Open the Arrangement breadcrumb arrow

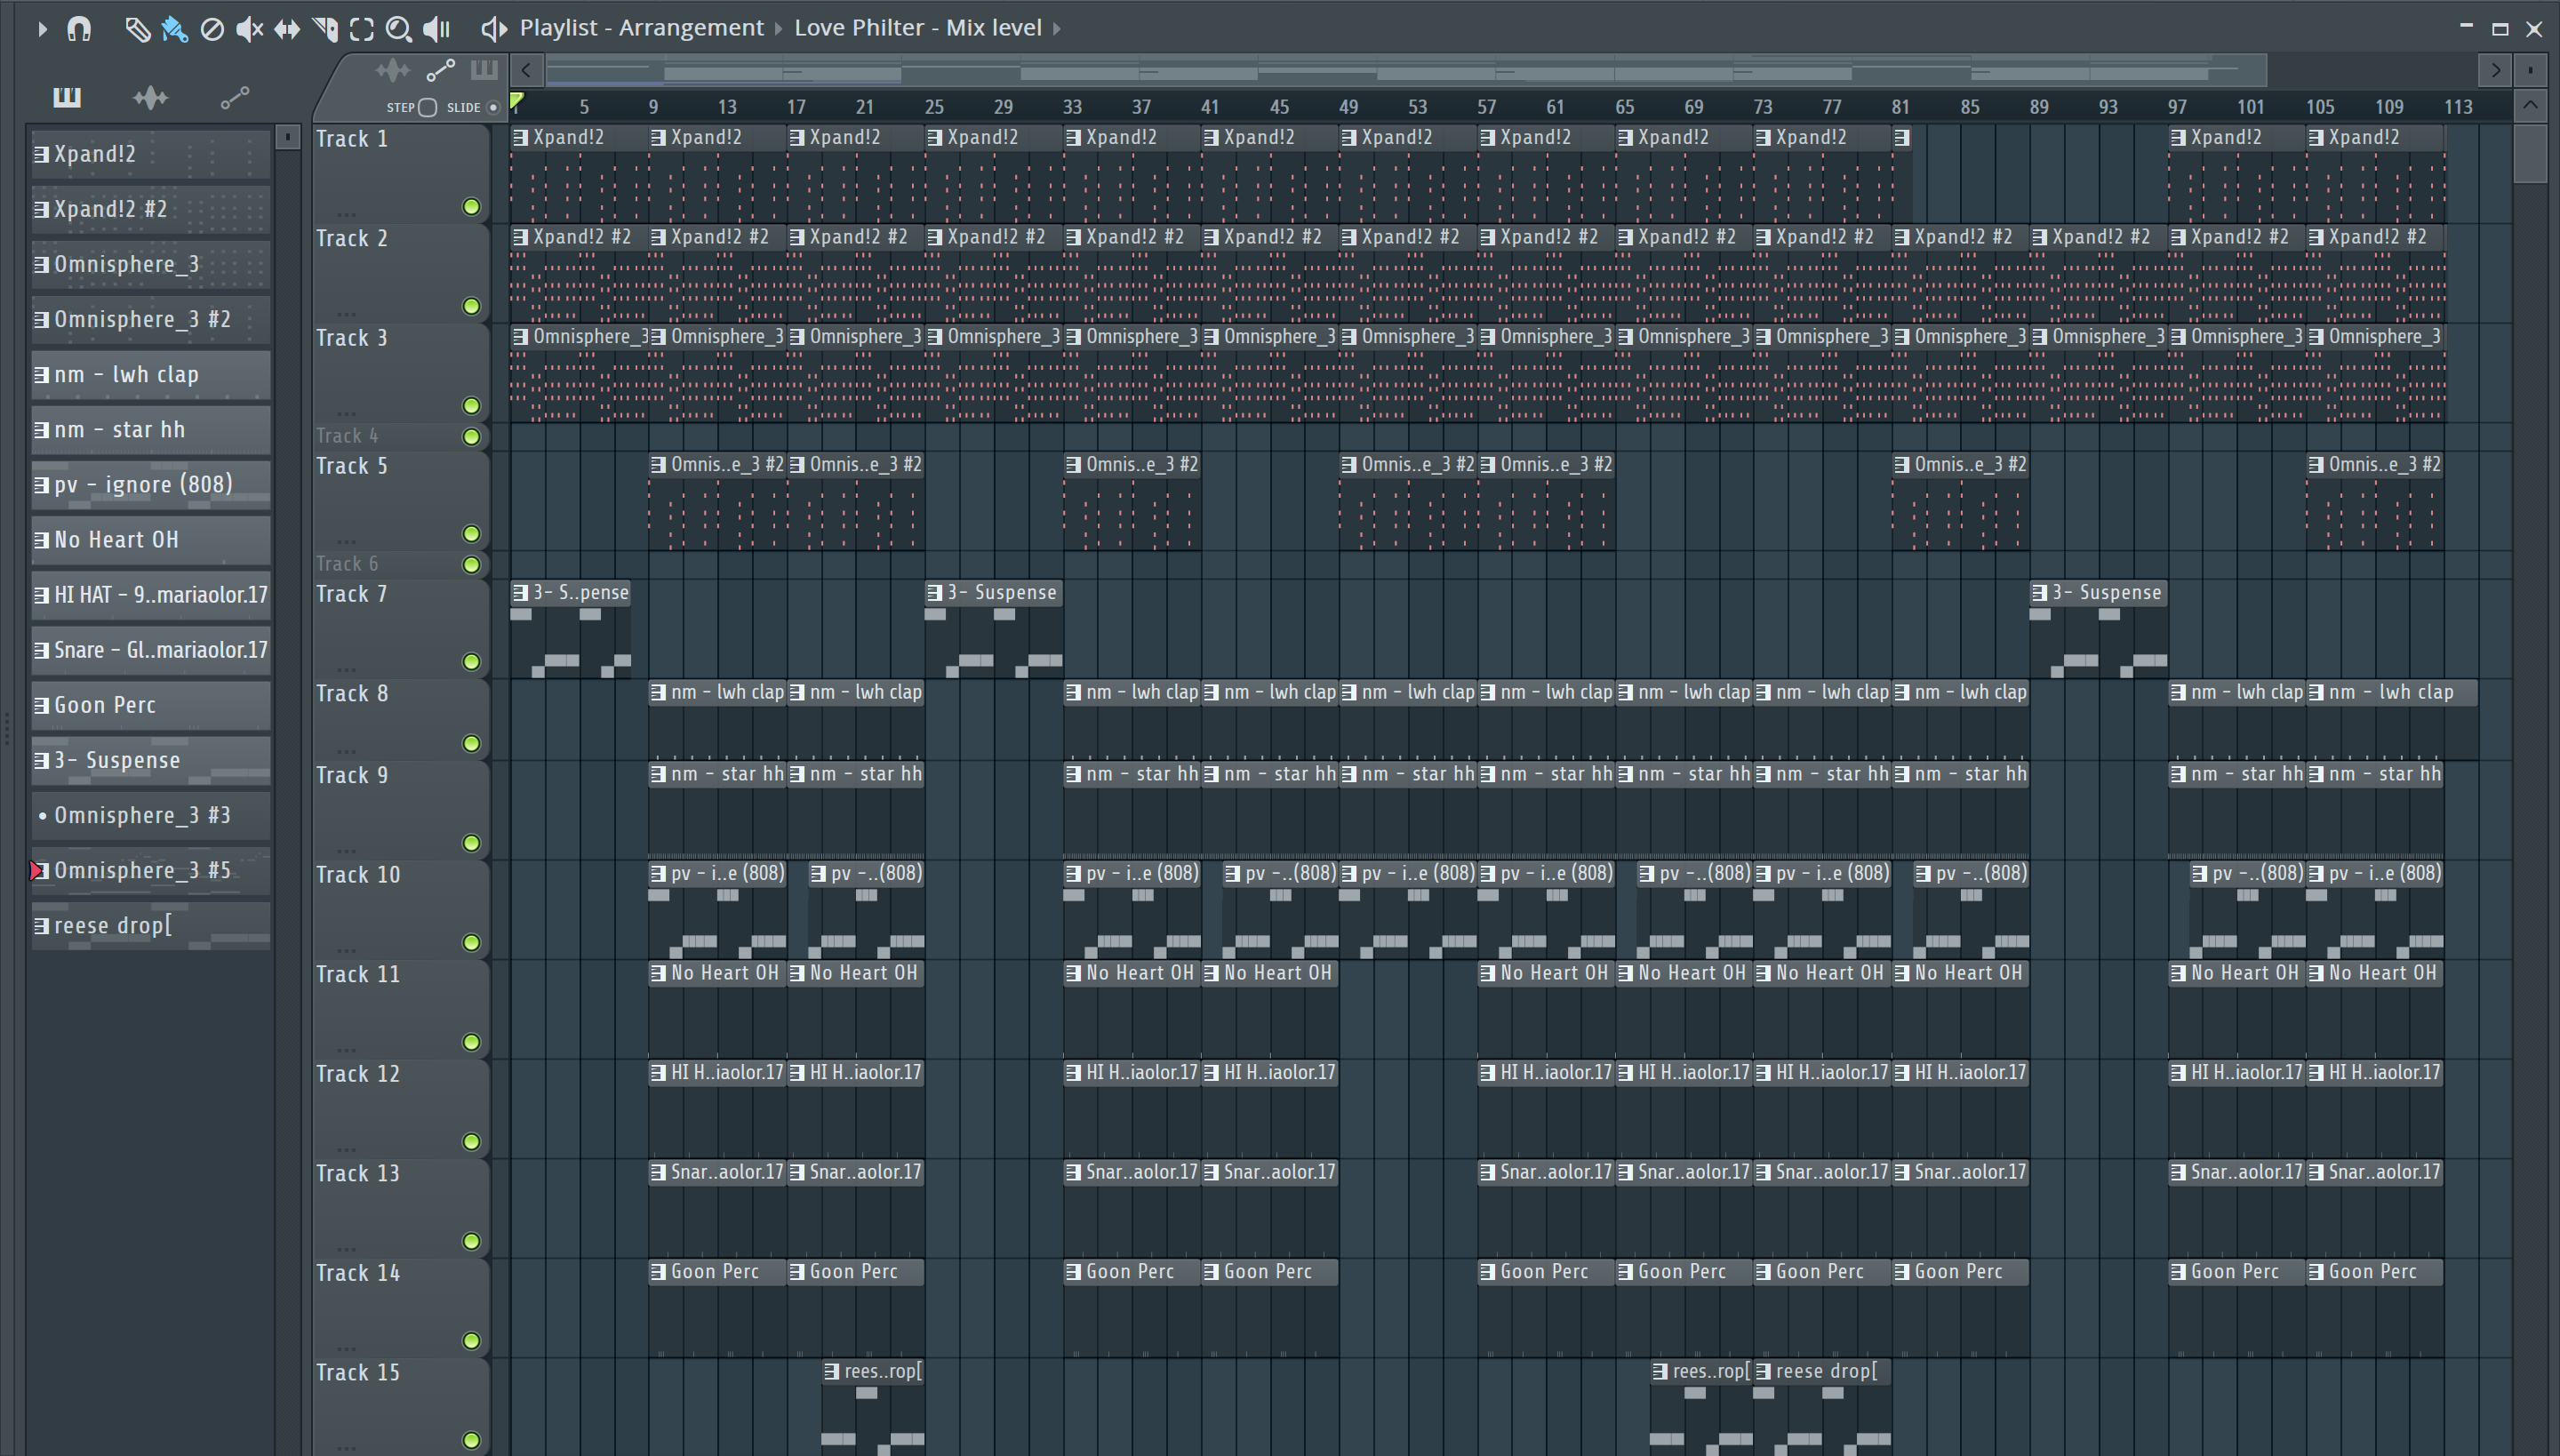click(778, 29)
